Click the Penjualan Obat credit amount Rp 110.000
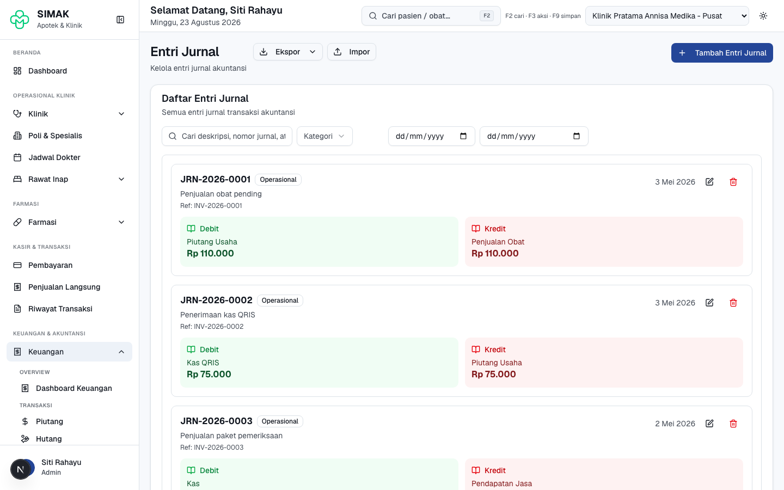This screenshot has height=490, width=784. [x=495, y=253]
